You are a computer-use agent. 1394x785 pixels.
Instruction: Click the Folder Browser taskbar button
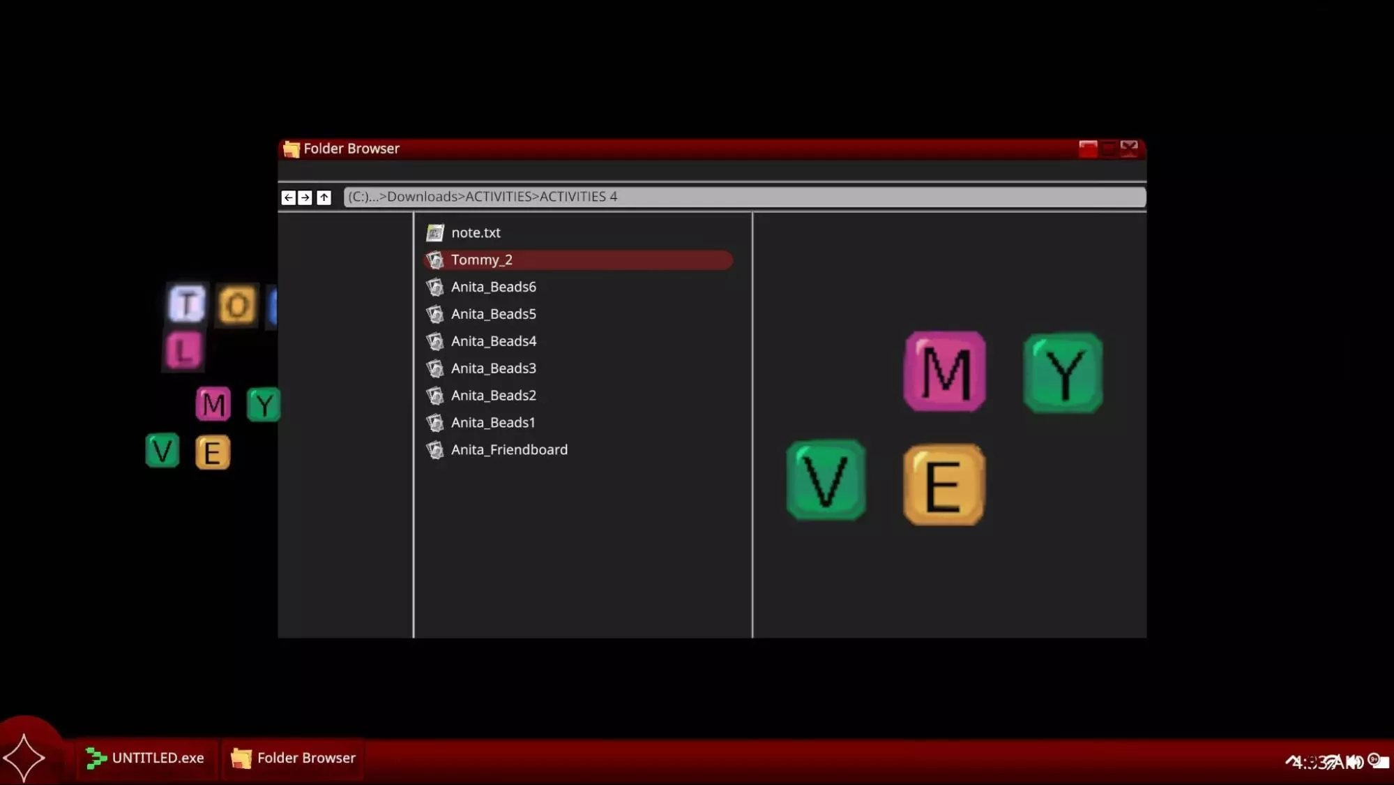pos(293,758)
